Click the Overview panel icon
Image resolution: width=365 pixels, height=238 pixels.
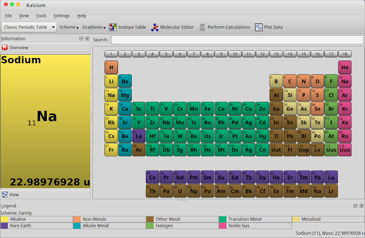click(x=5, y=48)
